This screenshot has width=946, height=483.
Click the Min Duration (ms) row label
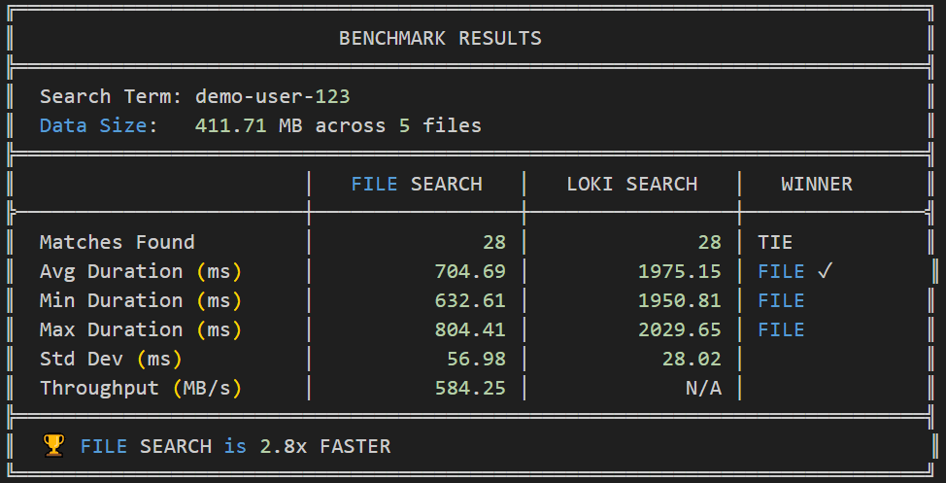(x=141, y=300)
